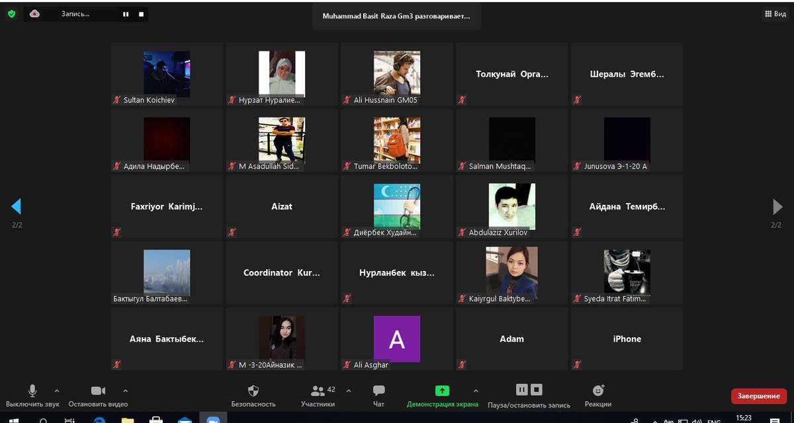The width and height of the screenshot is (794, 423).
Task: Start Демонстрация экрана screen sharing
Action: 442,395
